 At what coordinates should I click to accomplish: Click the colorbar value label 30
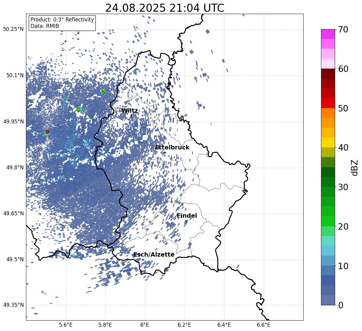click(343, 187)
